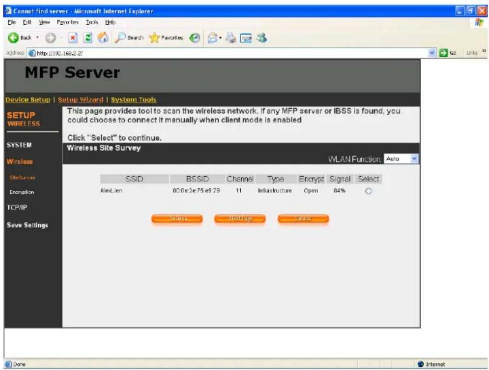489x370 pixels.
Task: Click the middle orange Next Page button
Action: [240, 218]
